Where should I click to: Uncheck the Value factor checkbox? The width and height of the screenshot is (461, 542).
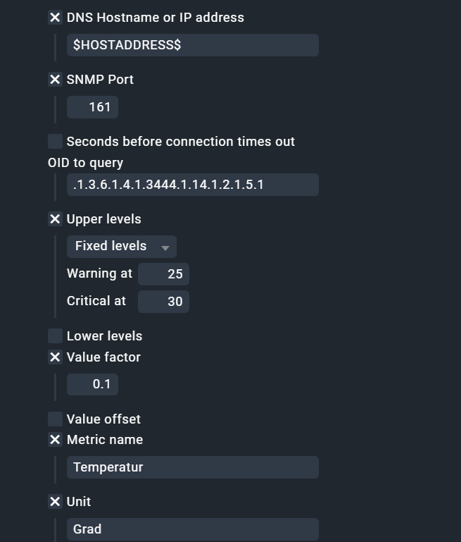(x=55, y=357)
